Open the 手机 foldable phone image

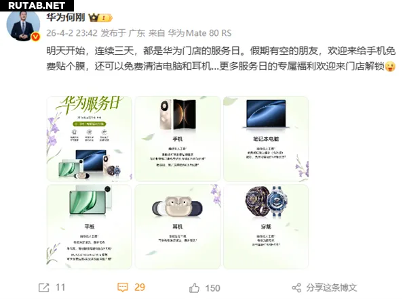click(x=178, y=139)
